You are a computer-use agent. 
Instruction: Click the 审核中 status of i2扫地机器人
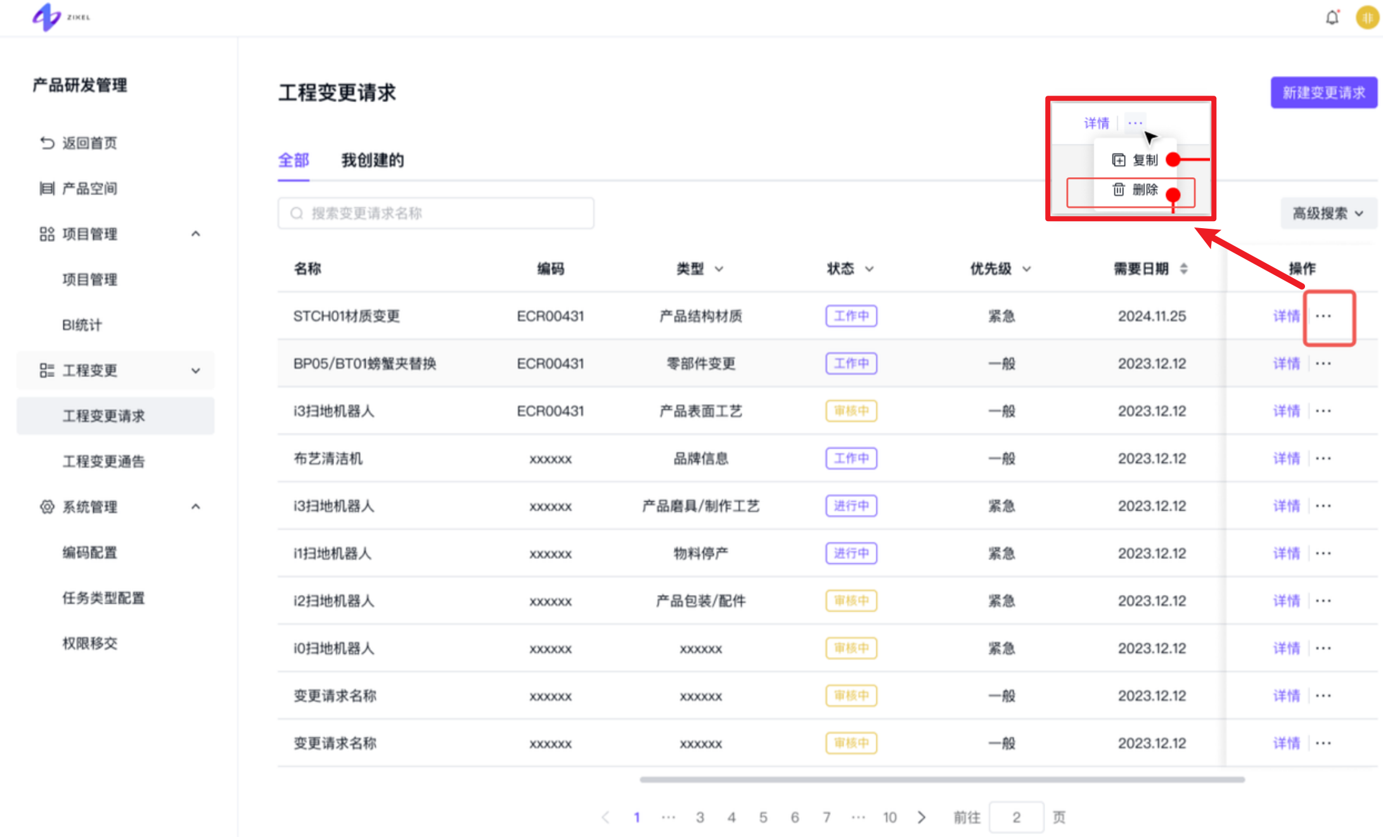click(851, 601)
